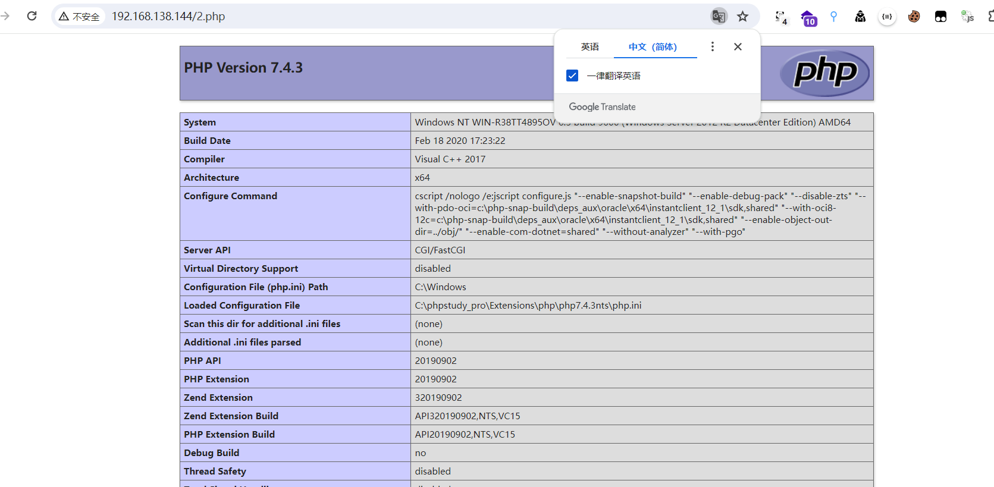Click the PHP Extension label
The width and height of the screenshot is (994, 487).
[217, 379]
